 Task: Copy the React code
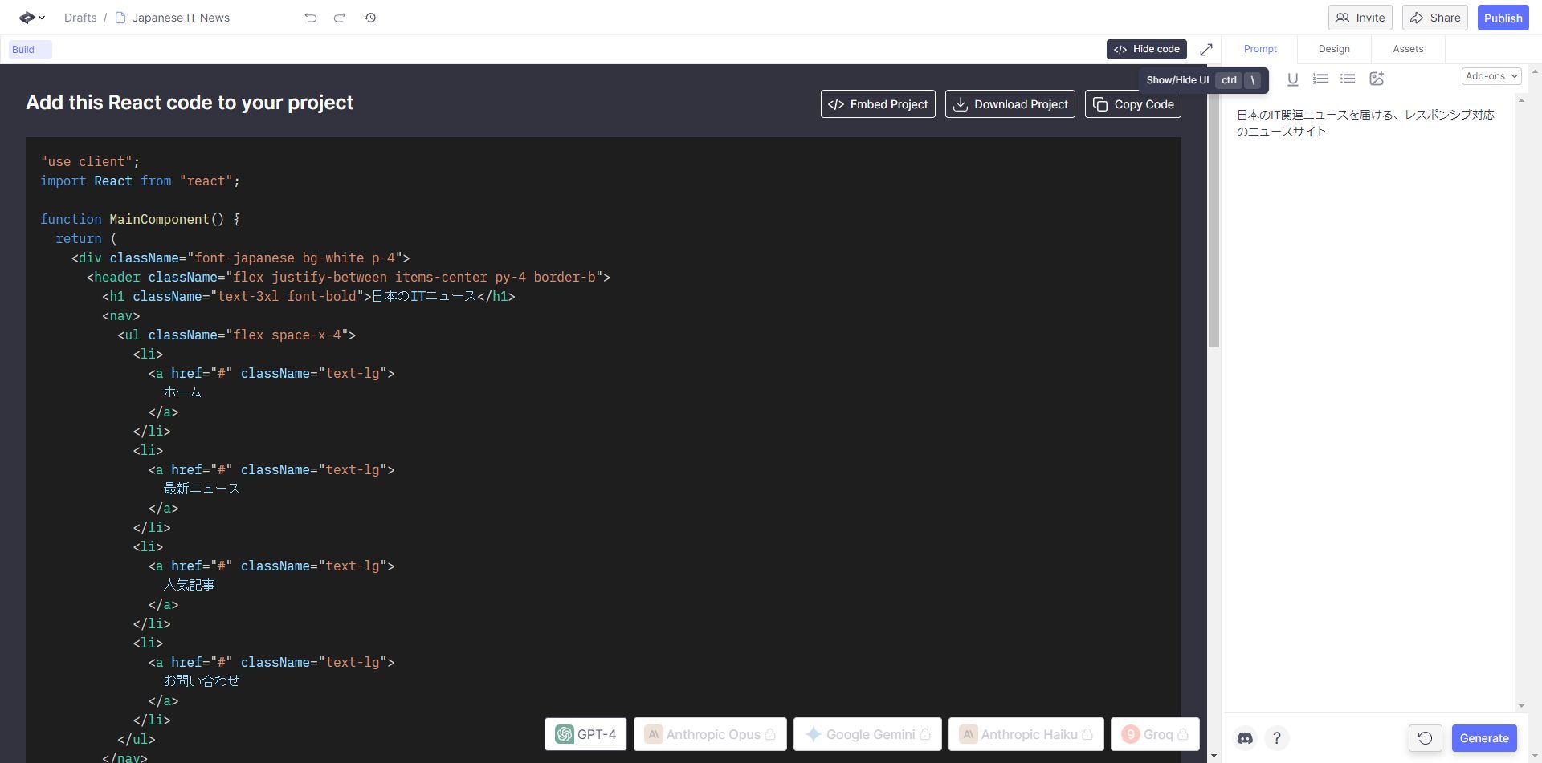coord(1133,104)
